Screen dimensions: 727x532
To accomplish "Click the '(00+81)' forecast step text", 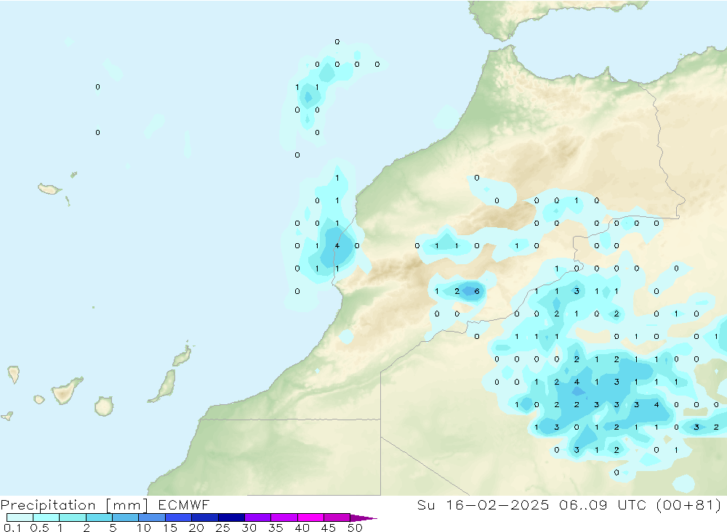I will [x=689, y=504].
